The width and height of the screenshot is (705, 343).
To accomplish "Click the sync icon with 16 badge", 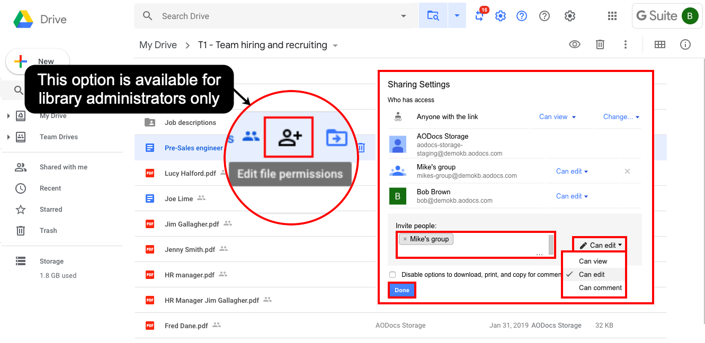I will [x=480, y=15].
